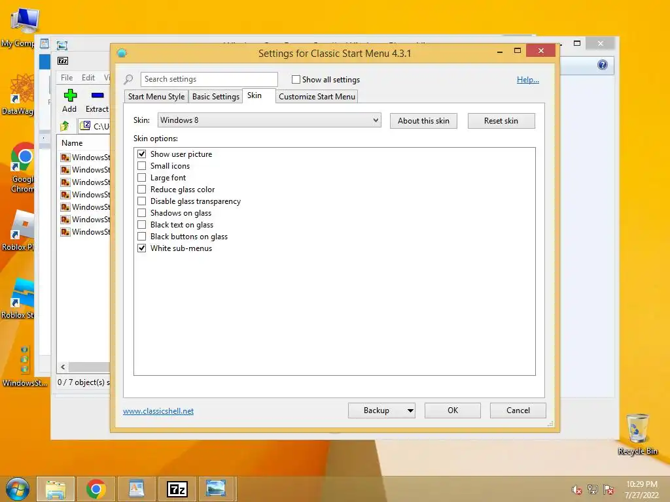
Task: Confirm settings with the OK button
Action: 453,410
